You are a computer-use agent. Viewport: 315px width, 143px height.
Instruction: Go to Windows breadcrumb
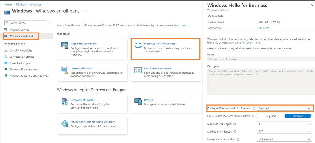point(35,4)
